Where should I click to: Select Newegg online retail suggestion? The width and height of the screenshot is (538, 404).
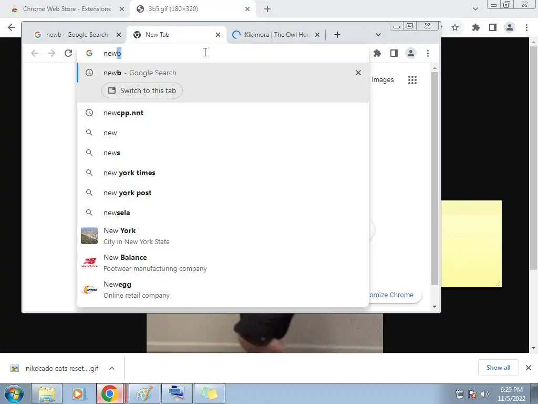pyautogui.click(x=223, y=290)
